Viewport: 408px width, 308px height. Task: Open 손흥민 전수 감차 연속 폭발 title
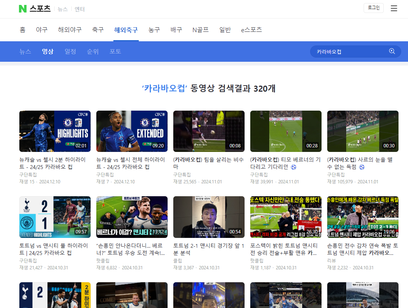362,249
